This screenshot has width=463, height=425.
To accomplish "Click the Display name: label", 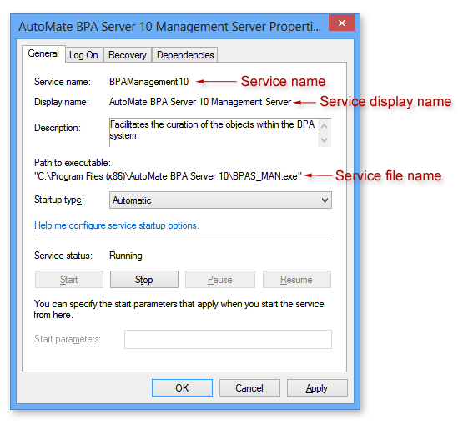I will 62,102.
